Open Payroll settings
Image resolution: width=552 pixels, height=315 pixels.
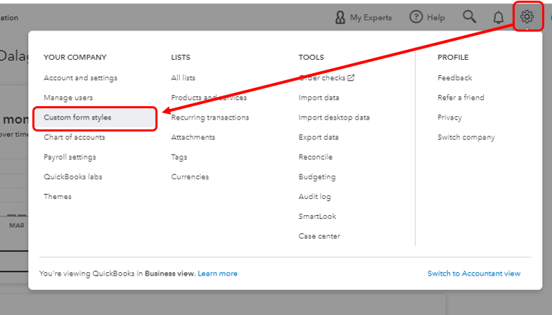tap(70, 157)
